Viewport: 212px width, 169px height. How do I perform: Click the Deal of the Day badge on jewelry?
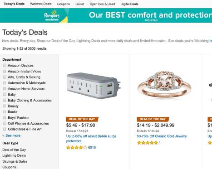153,119
